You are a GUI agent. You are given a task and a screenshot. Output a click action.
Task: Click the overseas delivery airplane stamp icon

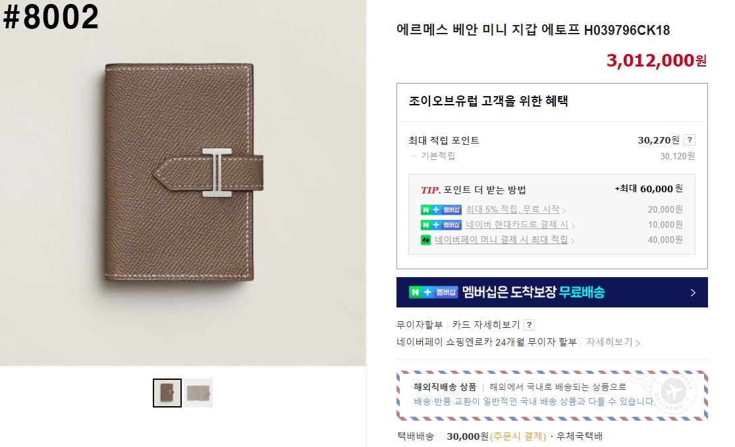click(674, 390)
